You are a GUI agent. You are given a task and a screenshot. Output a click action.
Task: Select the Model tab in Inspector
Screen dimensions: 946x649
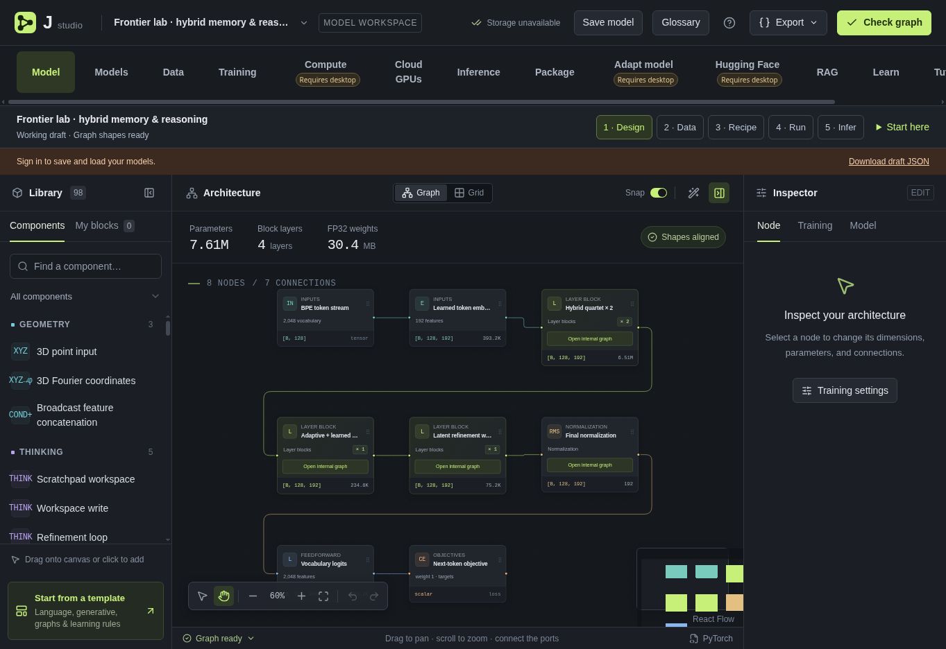pyautogui.click(x=863, y=226)
